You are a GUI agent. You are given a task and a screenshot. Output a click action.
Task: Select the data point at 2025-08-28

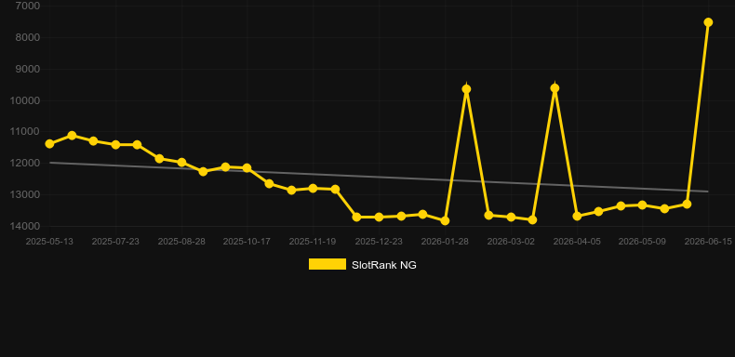181,163
